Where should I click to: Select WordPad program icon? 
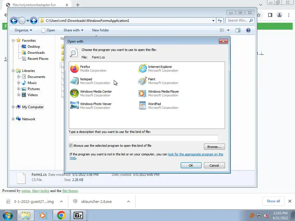142,106
